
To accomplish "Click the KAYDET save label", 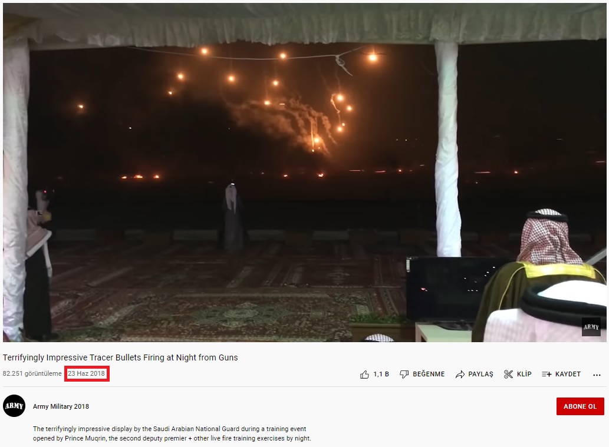I will (568, 374).
